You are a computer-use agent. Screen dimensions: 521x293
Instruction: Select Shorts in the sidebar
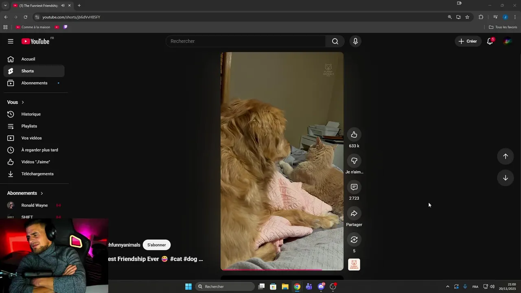pyautogui.click(x=34, y=71)
